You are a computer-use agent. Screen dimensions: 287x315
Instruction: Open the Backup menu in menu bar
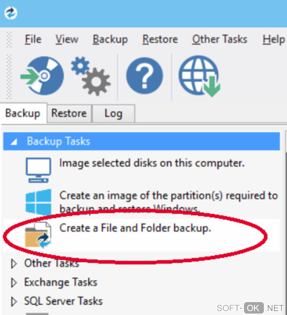(110, 39)
